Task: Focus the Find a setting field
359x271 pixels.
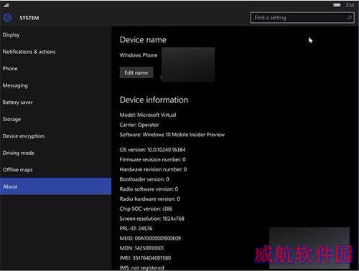Action: pos(302,18)
